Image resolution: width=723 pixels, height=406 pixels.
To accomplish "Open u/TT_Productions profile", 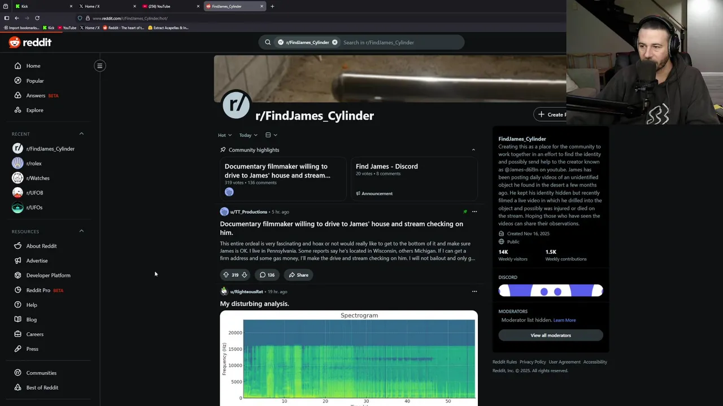I will coord(249,212).
